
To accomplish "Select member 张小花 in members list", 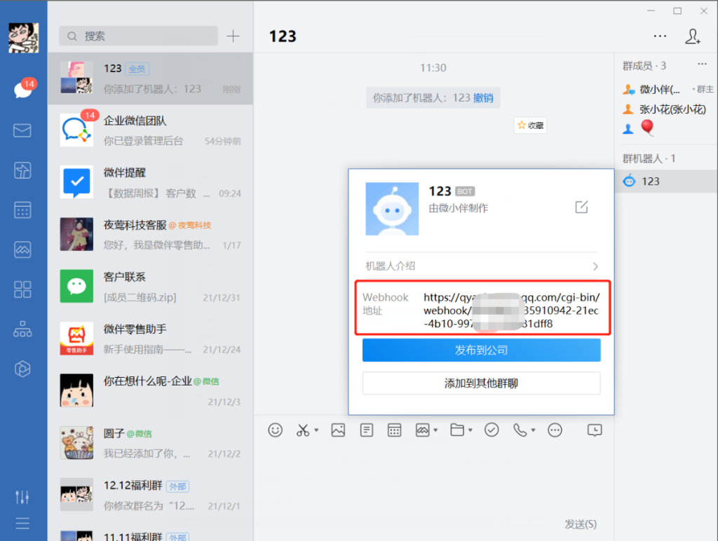I will [666, 109].
